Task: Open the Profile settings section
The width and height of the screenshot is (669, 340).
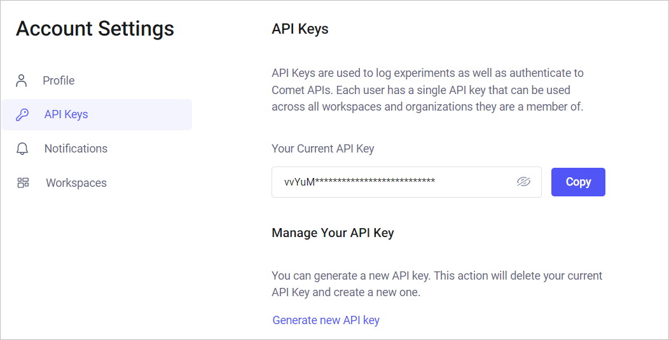Action: 59,81
